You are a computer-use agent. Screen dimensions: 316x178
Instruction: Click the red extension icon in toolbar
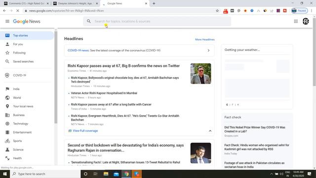[226, 11]
